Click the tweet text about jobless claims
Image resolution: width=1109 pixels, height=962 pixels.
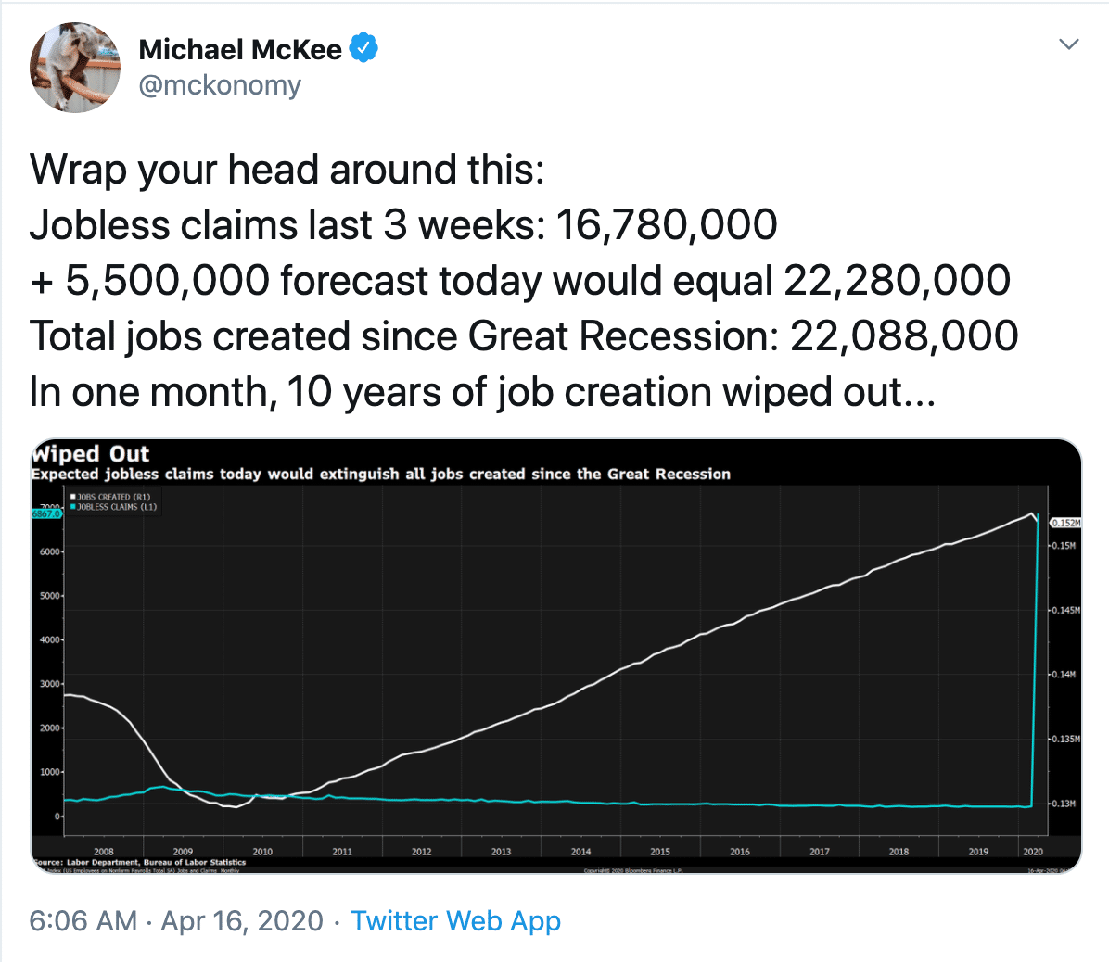click(523, 281)
